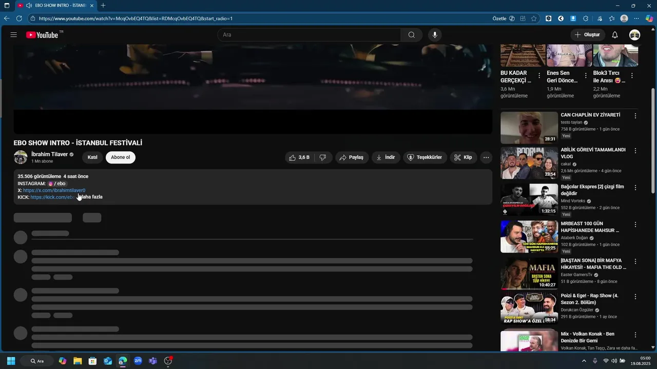657x369 pixels.
Task: Open browser extensions puzzle icon
Action: [x=586, y=18]
